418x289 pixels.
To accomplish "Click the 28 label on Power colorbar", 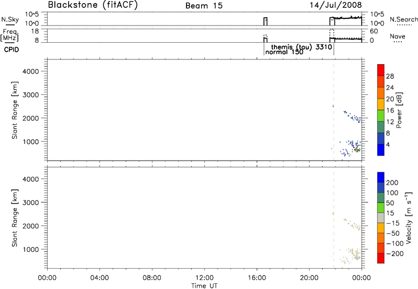I will tap(390, 76).
